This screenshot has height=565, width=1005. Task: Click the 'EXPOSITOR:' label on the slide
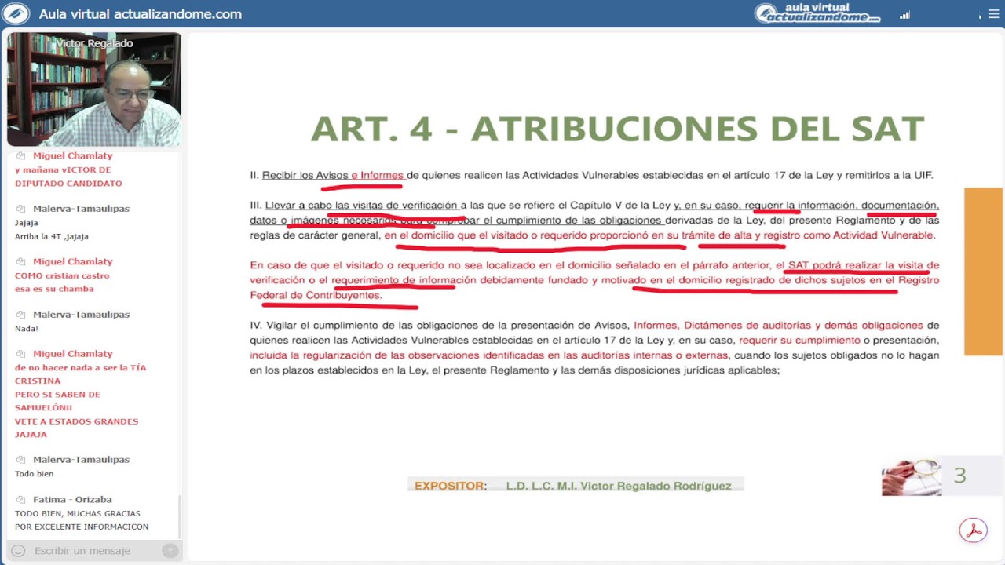click(451, 486)
